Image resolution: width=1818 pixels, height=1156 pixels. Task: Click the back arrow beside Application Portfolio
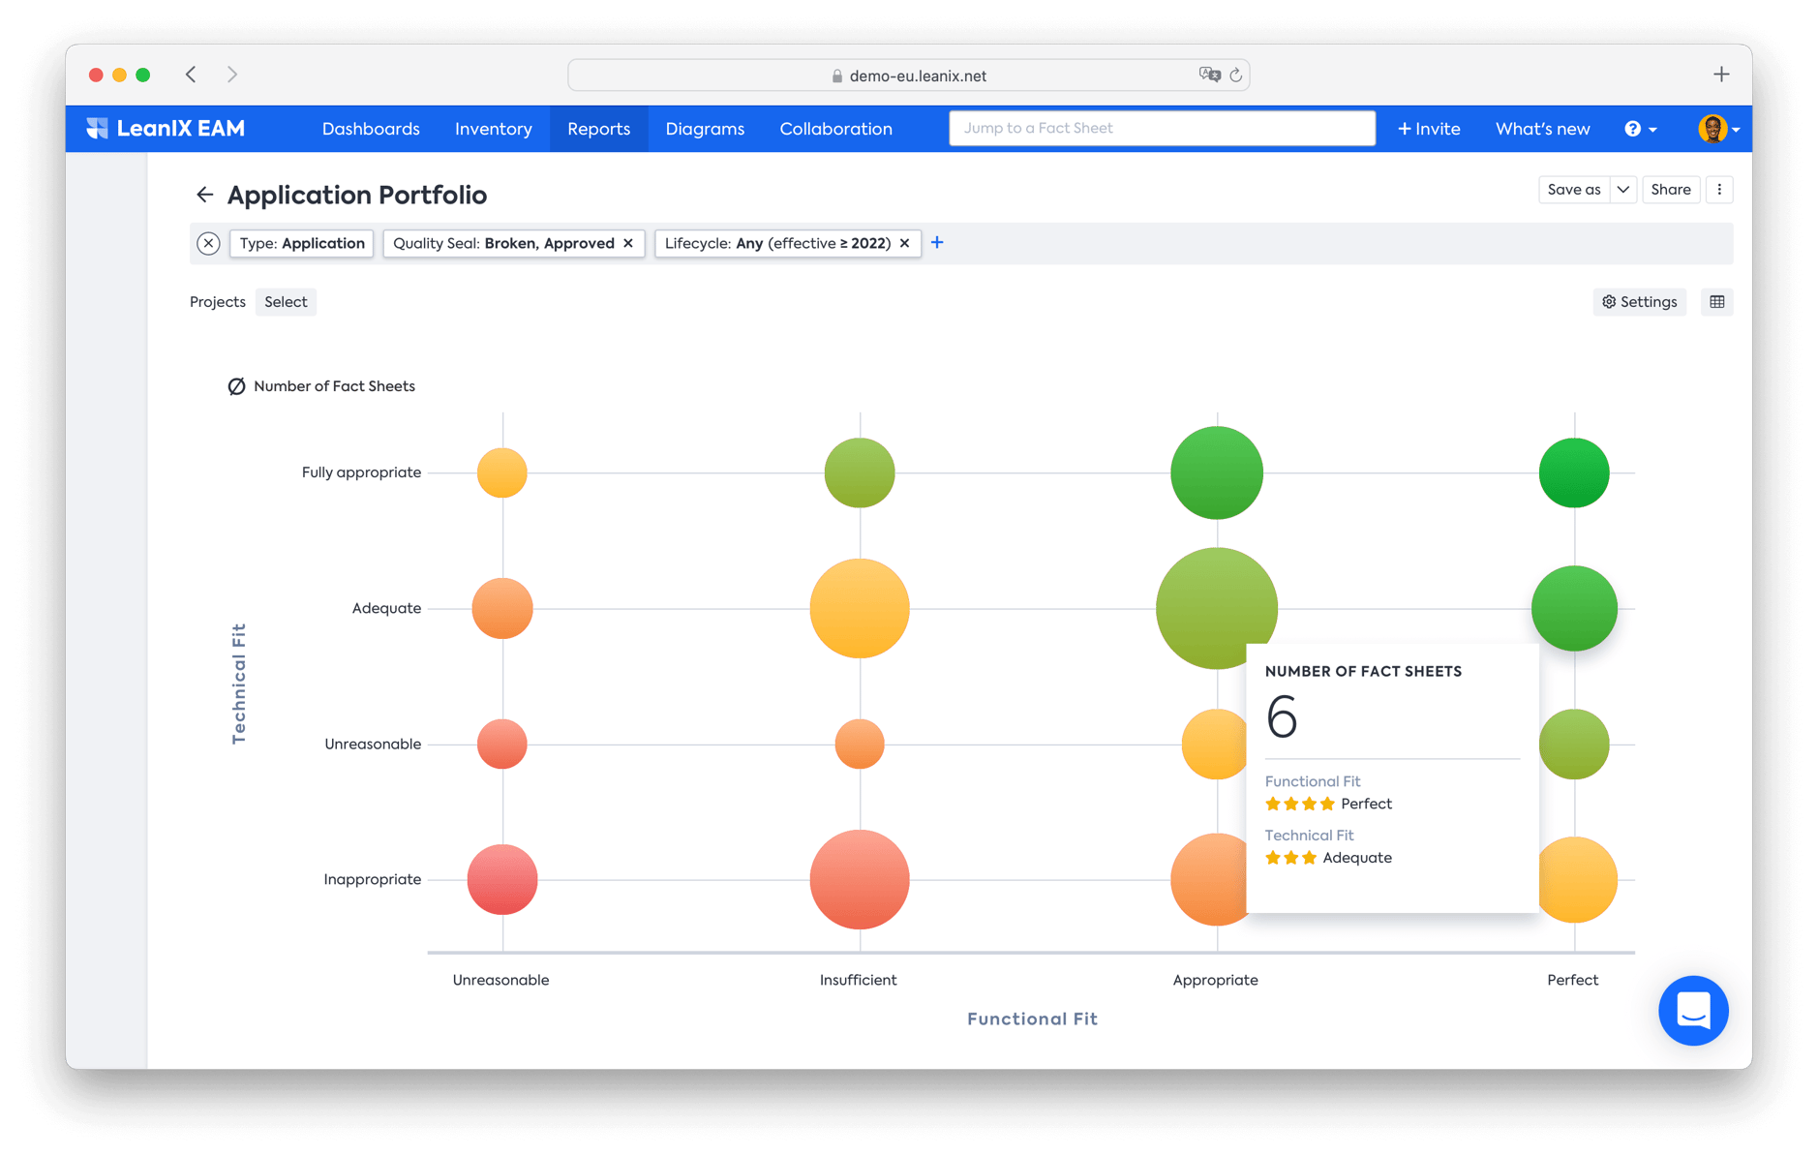pyautogui.click(x=204, y=195)
